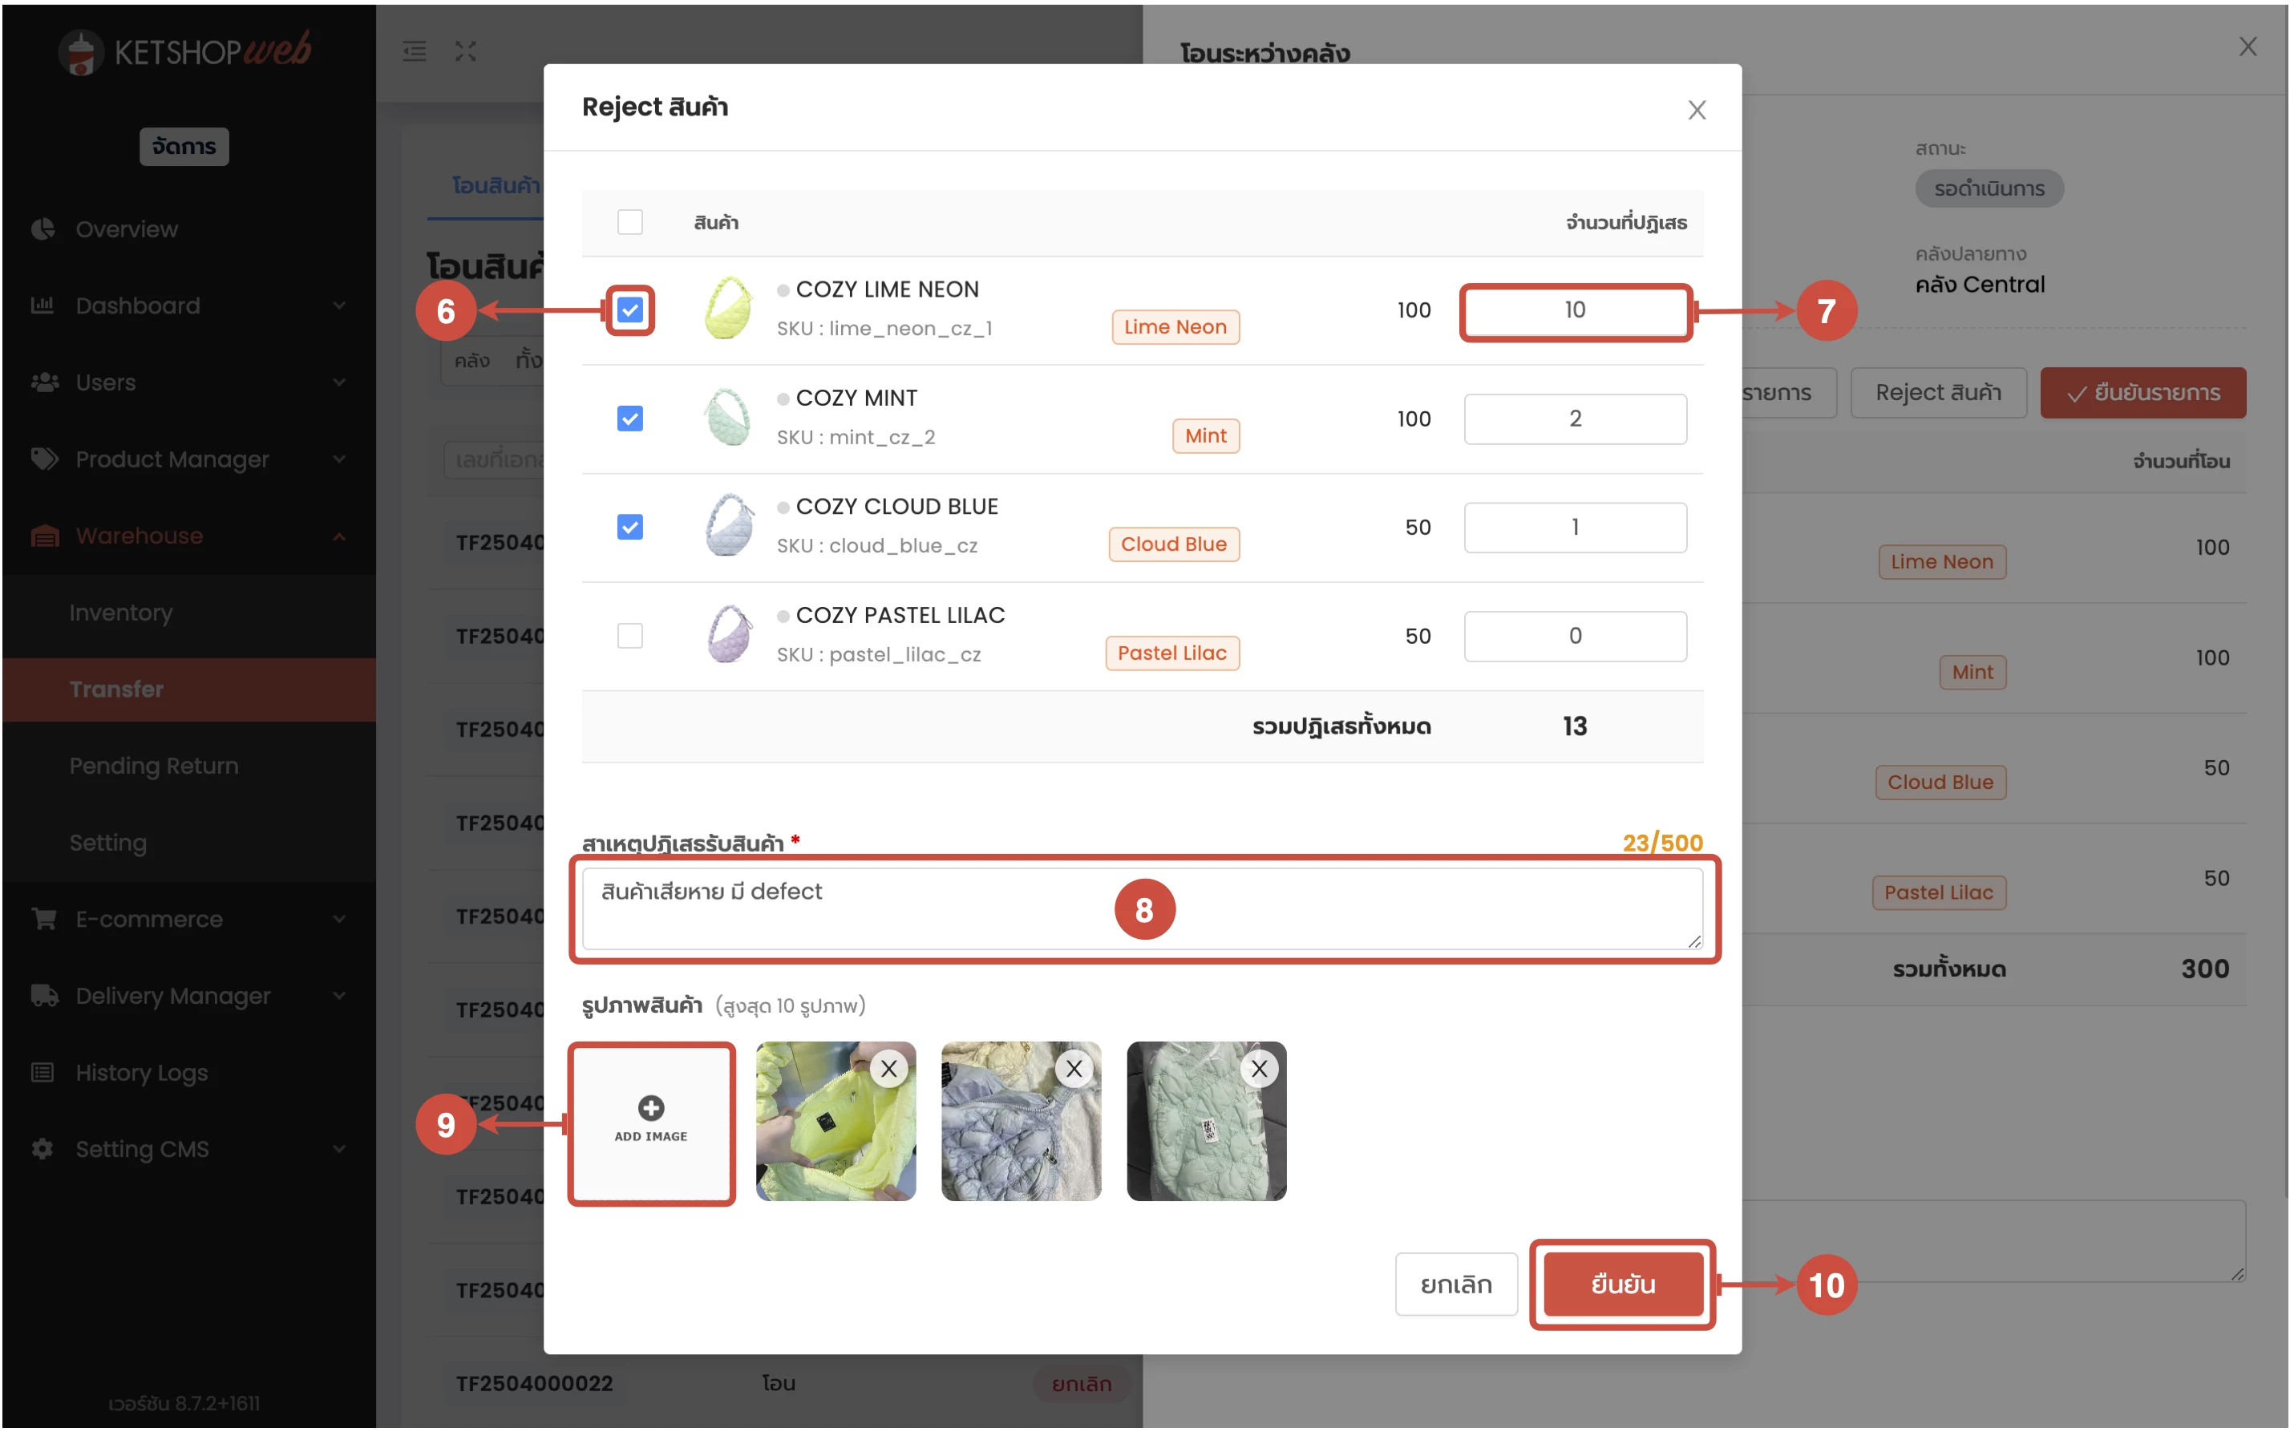This screenshot has height=1432, width=2290.
Task: Uncheck the COZY LIME NEON checkbox
Action: [629, 309]
